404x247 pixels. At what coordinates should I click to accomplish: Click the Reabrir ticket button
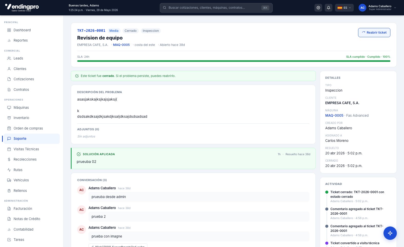click(x=374, y=33)
